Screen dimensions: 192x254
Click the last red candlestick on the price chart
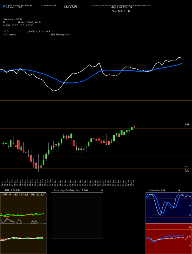134,127
